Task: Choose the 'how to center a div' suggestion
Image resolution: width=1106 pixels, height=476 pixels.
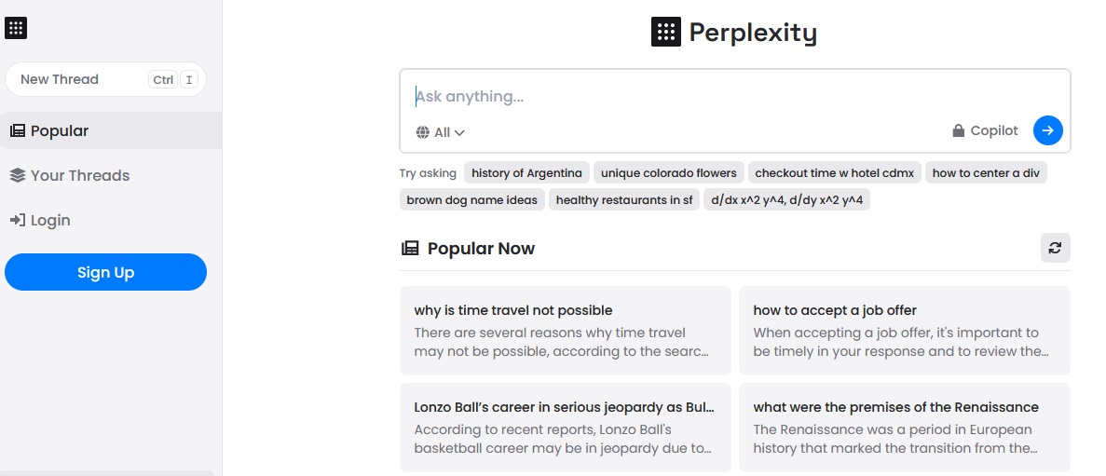Action: [x=986, y=172]
